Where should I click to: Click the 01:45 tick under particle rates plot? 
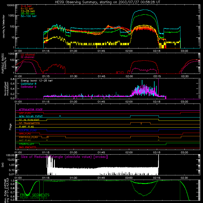(x=101, y=76)
